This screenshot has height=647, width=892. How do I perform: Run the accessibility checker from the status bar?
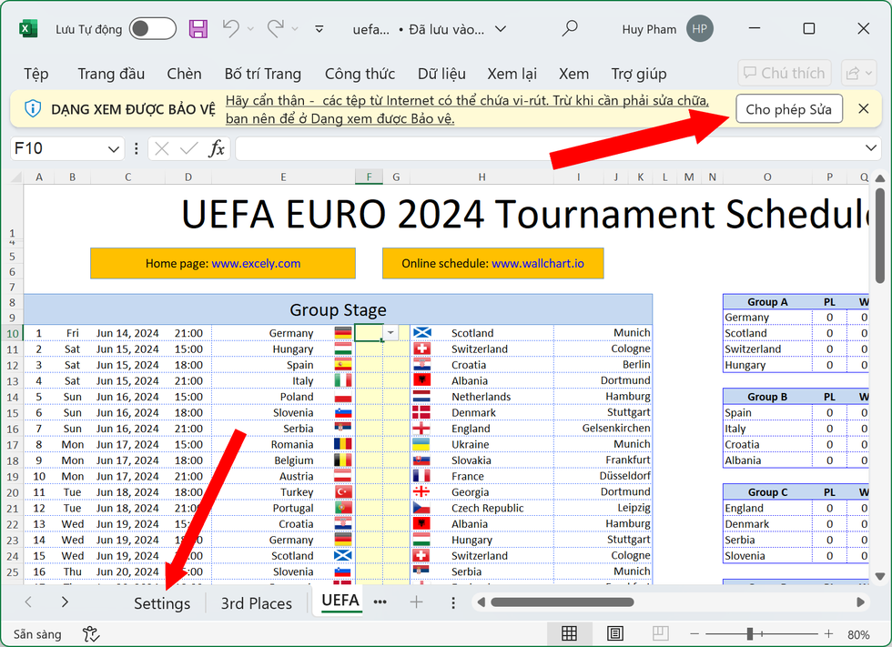[91, 634]
